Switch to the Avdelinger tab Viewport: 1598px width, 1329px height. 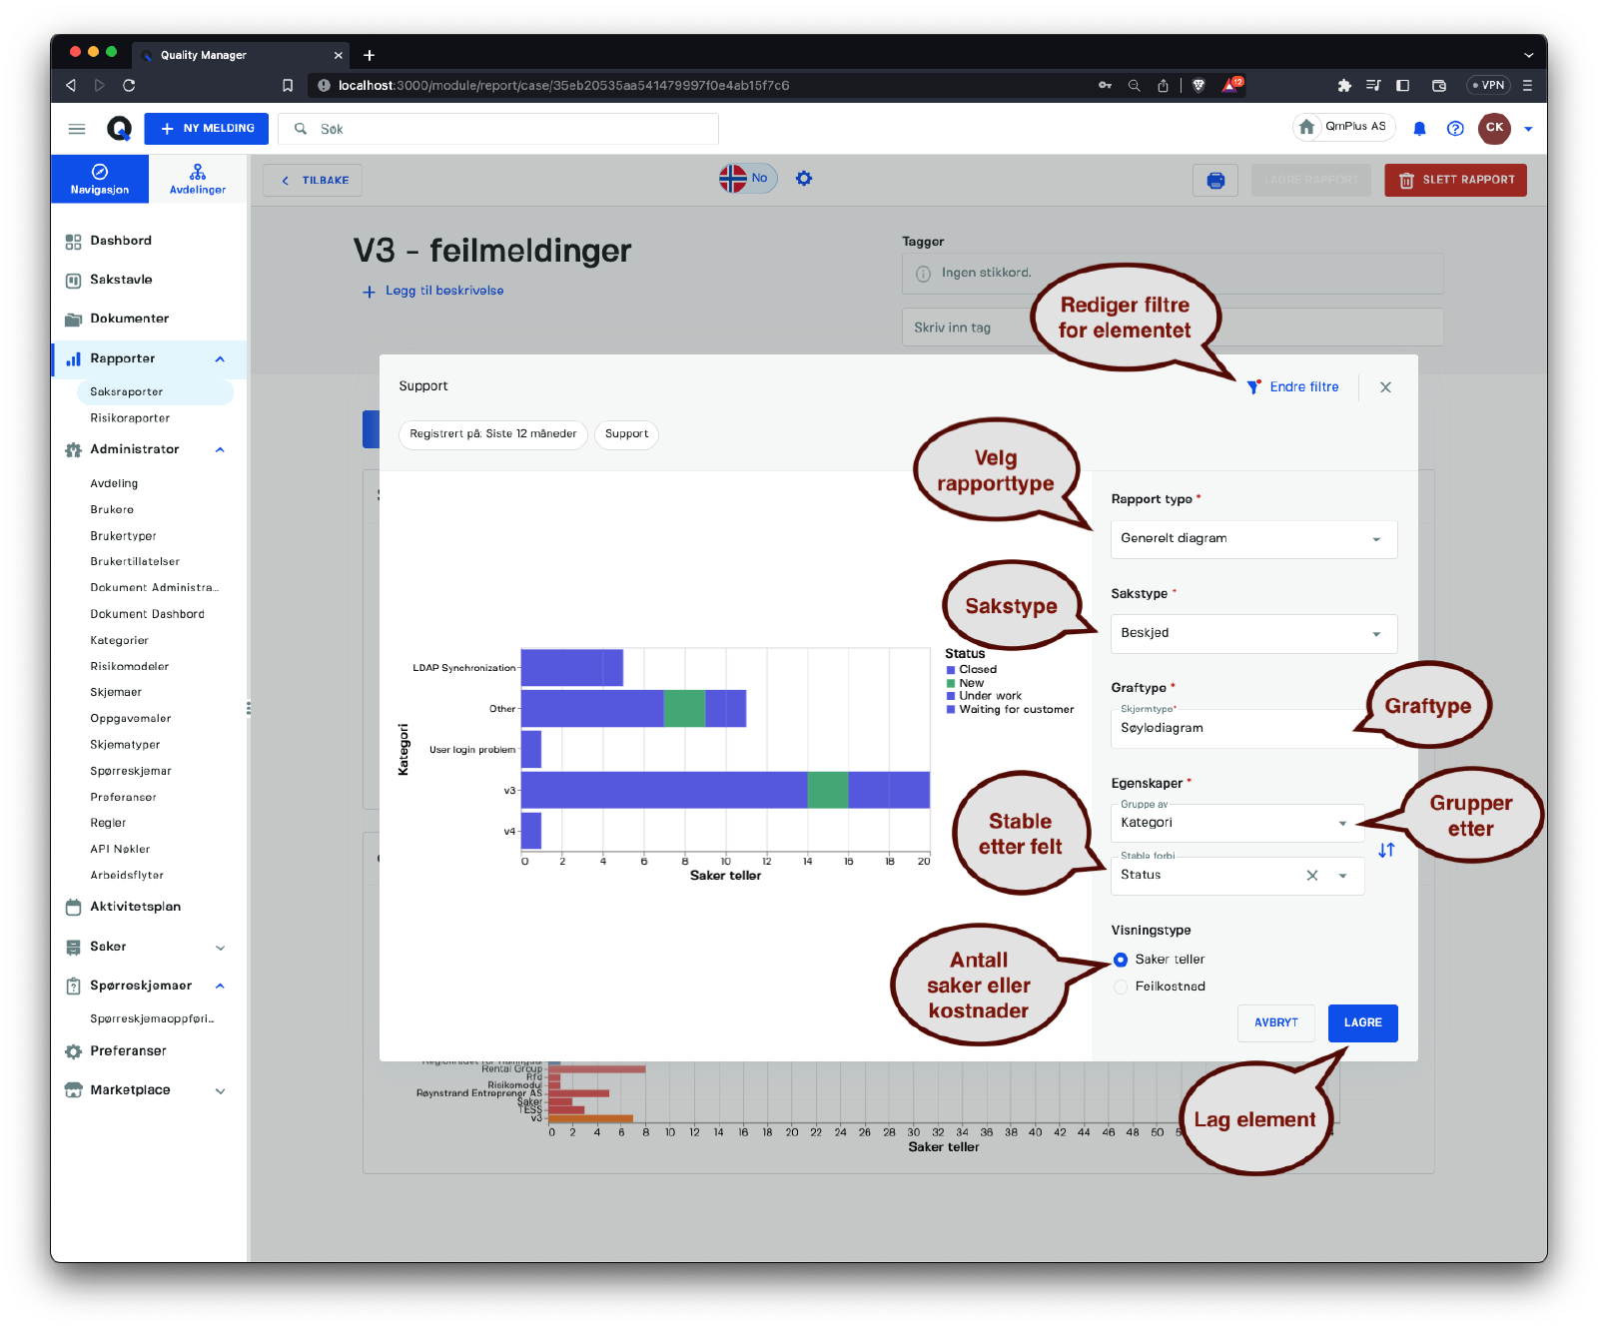click(x=198, y=179)
